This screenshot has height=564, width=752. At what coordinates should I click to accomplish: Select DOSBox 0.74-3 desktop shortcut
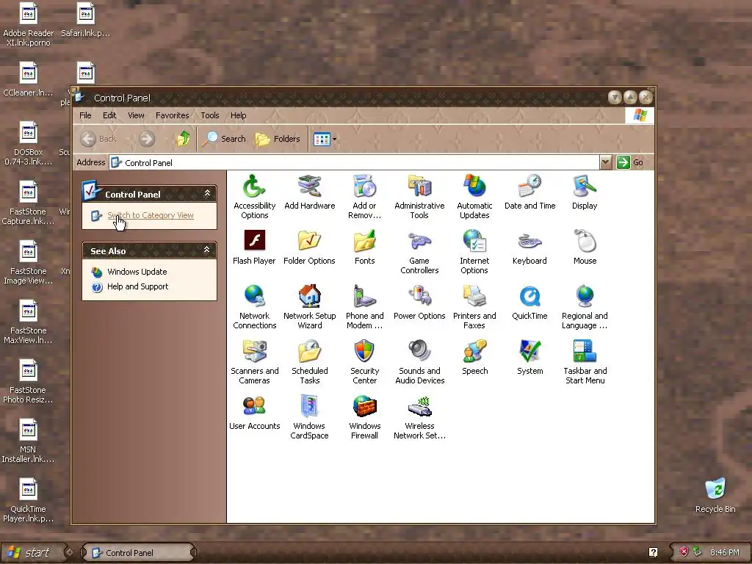point(29,143)
